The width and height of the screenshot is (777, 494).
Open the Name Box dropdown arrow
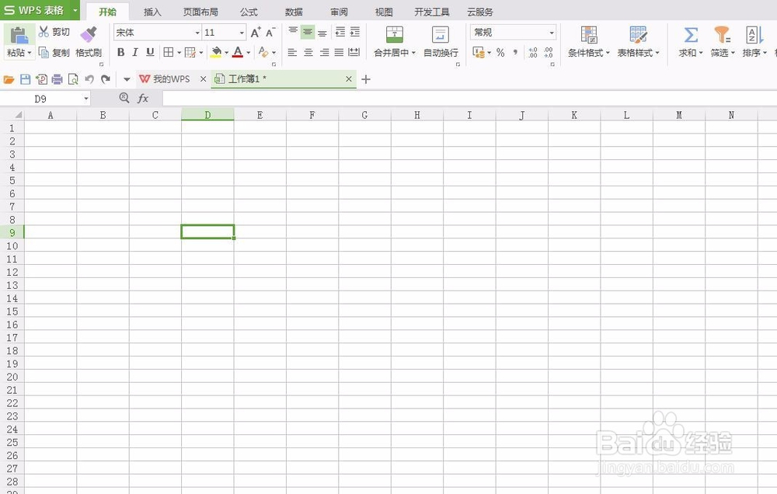coord(85,99)
